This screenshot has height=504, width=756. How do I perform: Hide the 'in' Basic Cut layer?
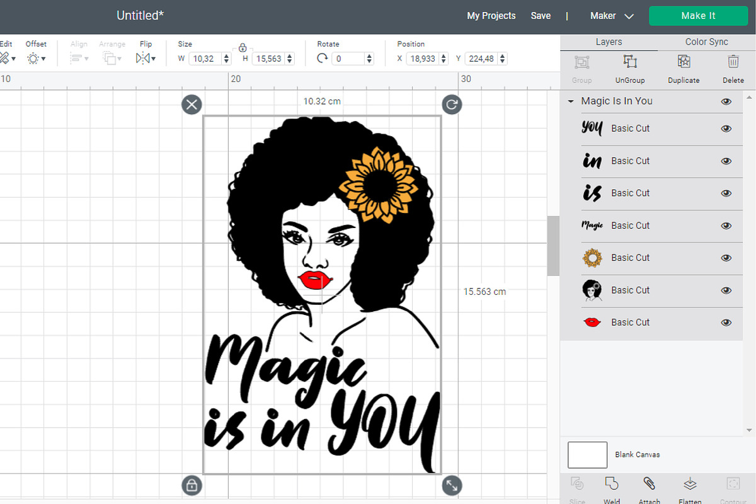[726, 161]
